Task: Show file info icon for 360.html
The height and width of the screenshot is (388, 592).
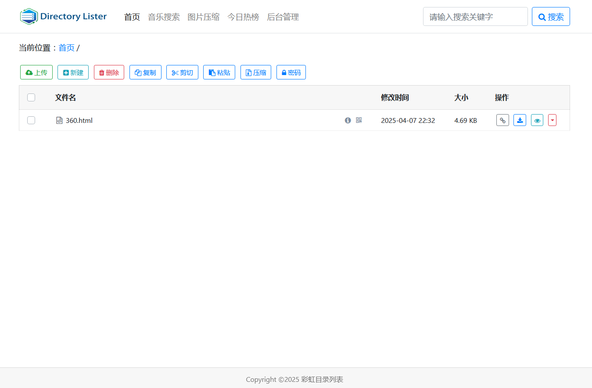Action: (348, 120)
